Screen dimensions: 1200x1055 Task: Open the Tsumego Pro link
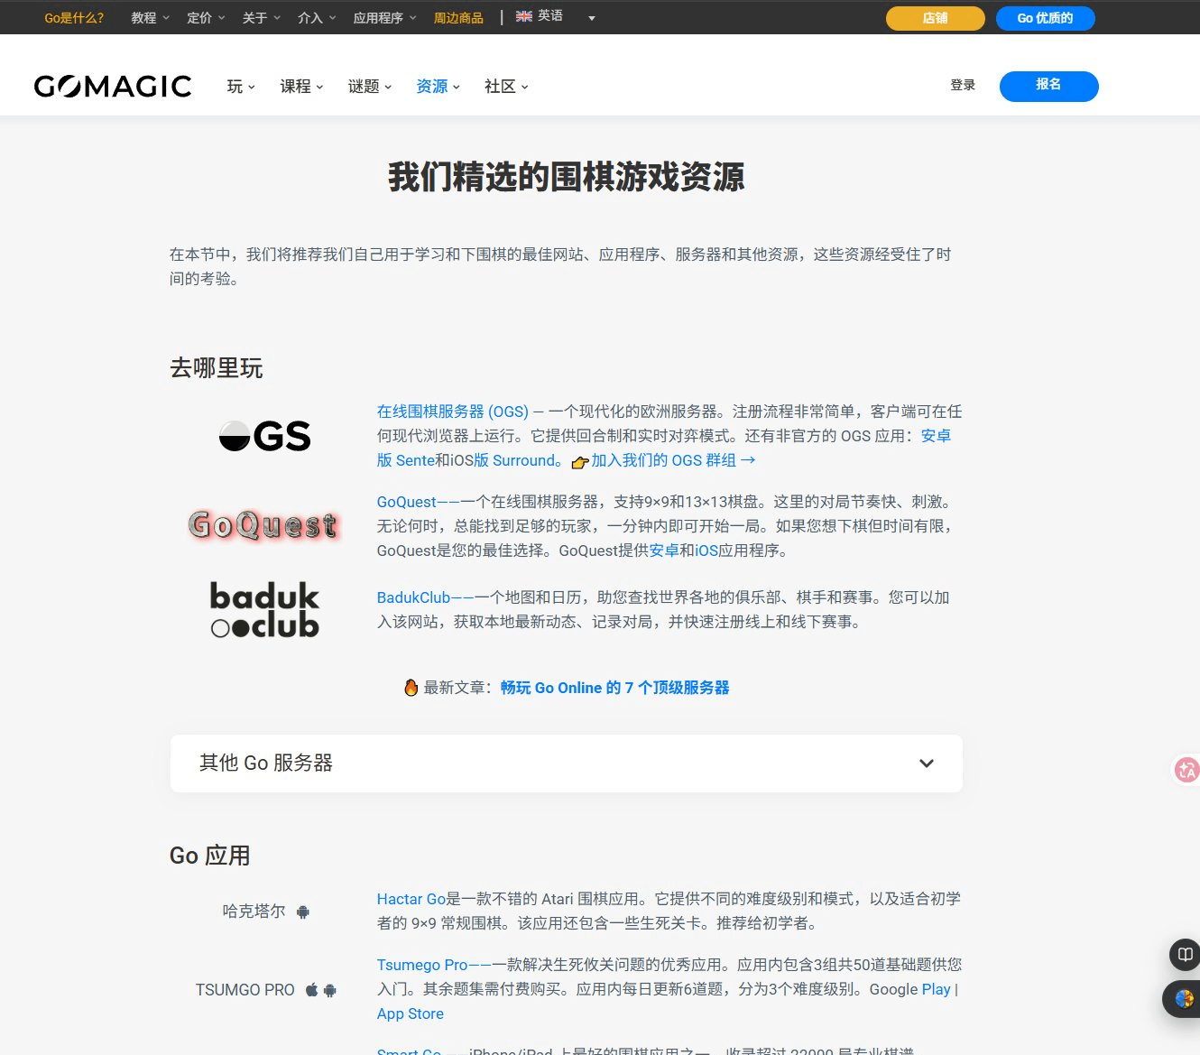coord(422,965)
